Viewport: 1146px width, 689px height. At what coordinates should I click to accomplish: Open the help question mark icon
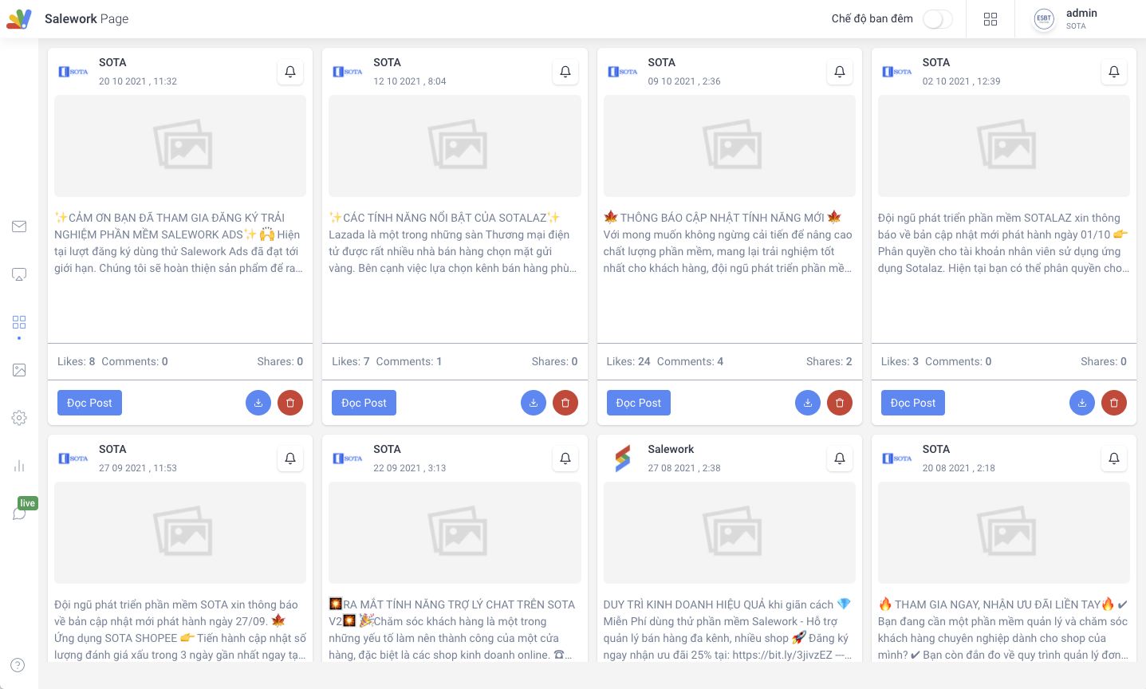(x=18, y=665)
